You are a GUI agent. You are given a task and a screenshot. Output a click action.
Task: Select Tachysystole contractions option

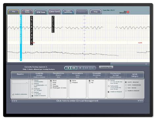tap(109, 86)
